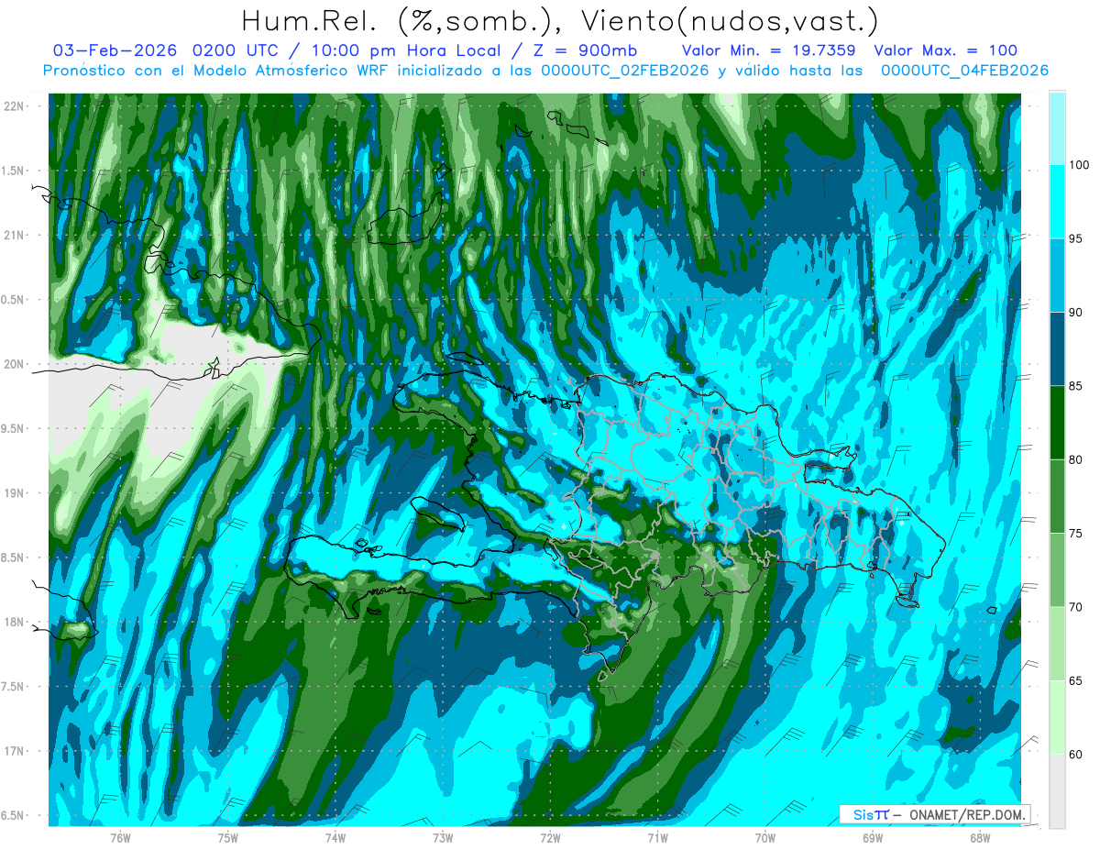Image resolution: width=1100 pixels, height=850 pixels.
Task: Click the latitude label '18N'
Action: point(16,623)
